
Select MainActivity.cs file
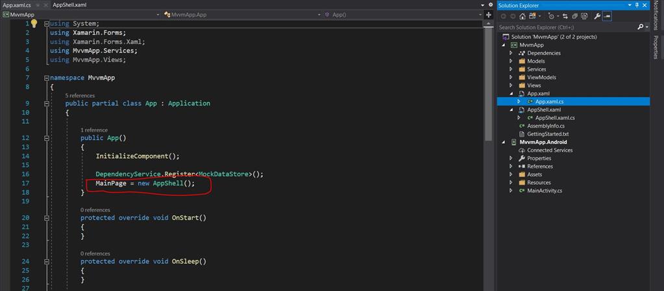(544, 191)
